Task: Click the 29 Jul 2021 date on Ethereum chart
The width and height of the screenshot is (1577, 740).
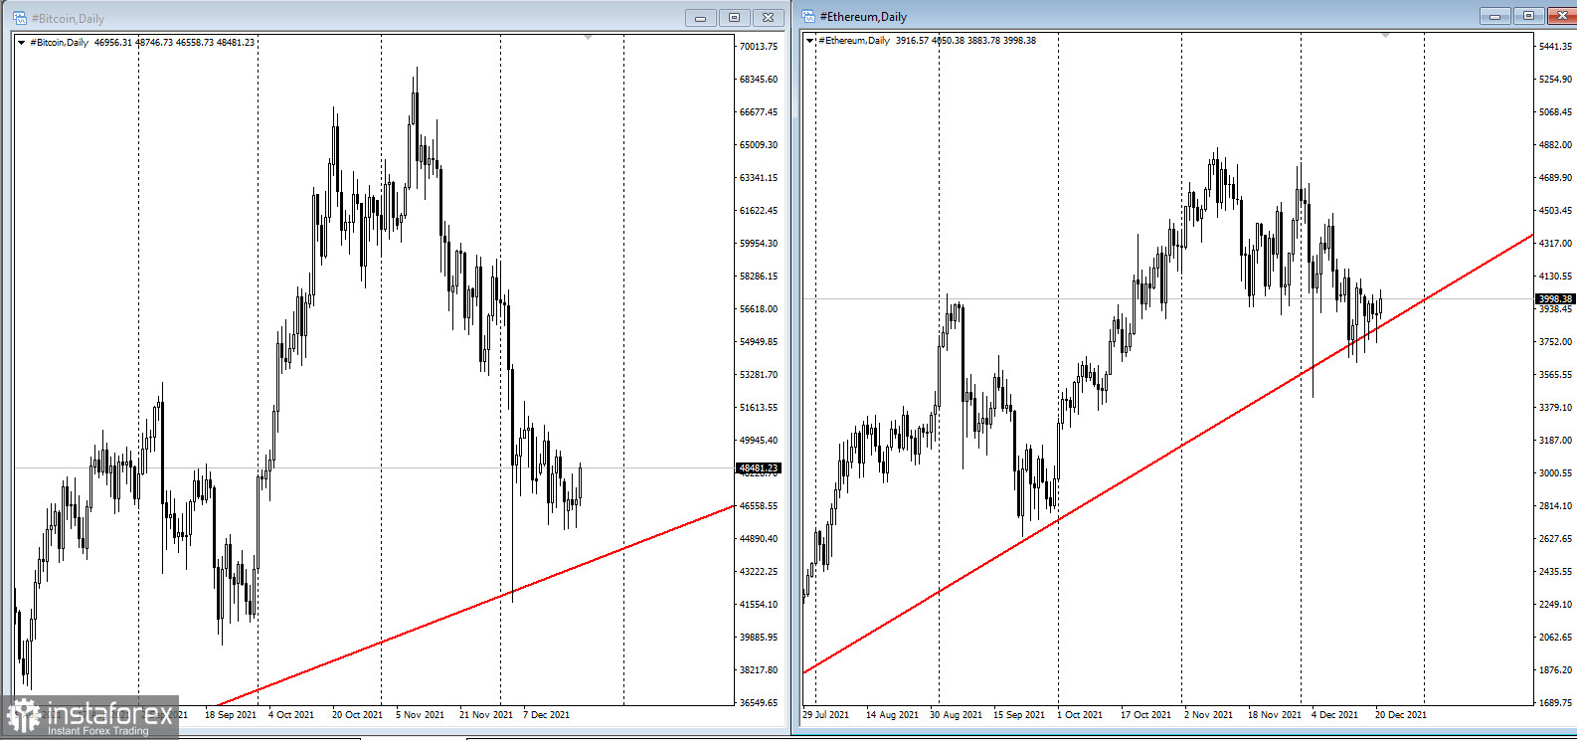Action: pos(826,714)
